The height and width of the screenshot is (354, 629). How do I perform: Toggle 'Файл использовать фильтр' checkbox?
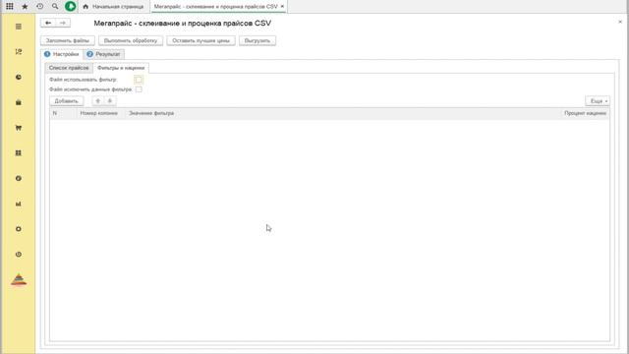pos(139,80)
